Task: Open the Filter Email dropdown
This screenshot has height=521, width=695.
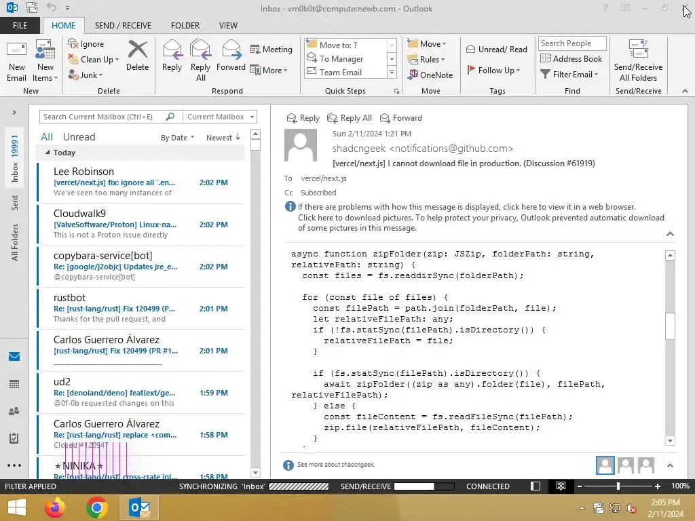Action: 569,75
